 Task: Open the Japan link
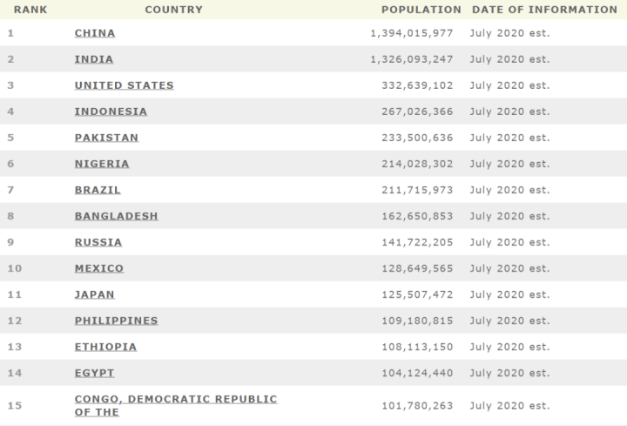94,294
